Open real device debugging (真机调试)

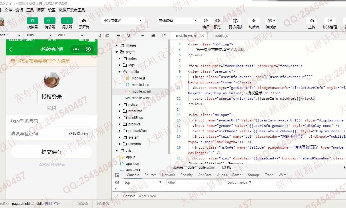[236, 21]
